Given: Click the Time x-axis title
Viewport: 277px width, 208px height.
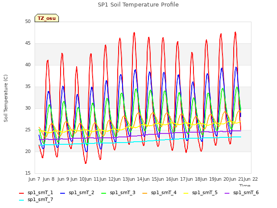Looking at the screenshot, I should (245, 185).
